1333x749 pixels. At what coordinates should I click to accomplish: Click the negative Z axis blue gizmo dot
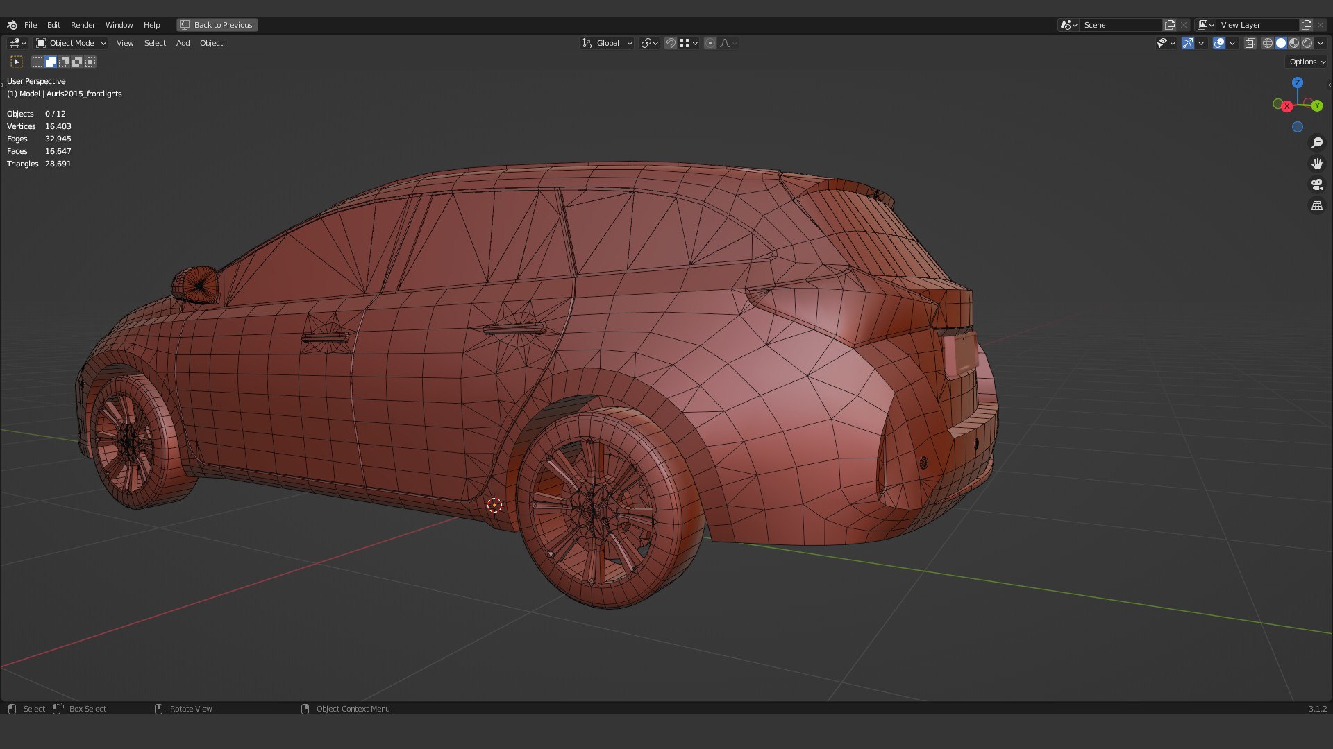(x=1298, y=127)
